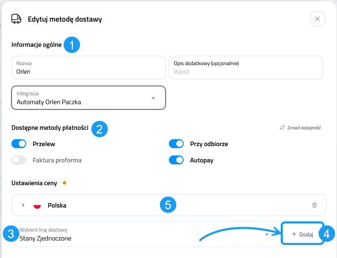Open the Integracja dropdown

click(89, 98)
